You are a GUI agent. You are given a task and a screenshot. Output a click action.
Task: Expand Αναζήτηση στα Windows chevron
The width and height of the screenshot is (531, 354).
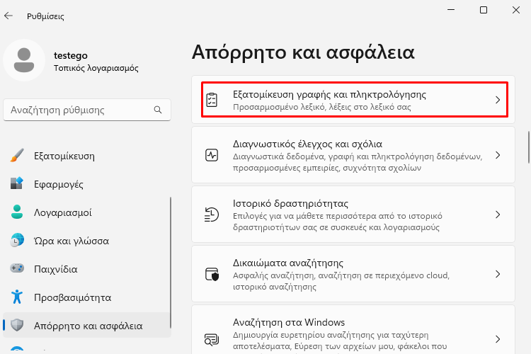click(498, 339)
